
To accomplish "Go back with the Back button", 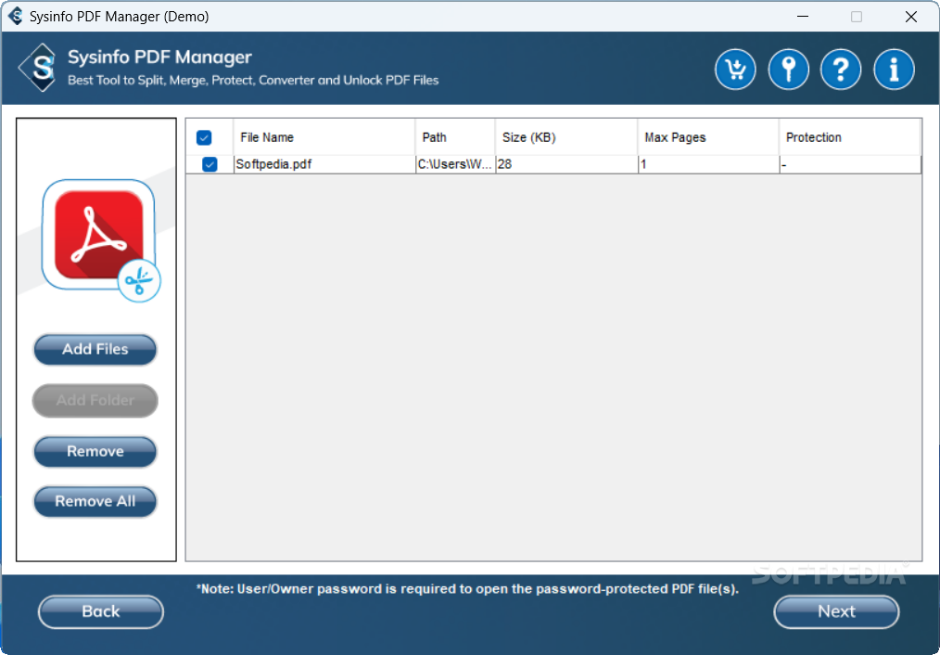I will (x=101, y=611).
